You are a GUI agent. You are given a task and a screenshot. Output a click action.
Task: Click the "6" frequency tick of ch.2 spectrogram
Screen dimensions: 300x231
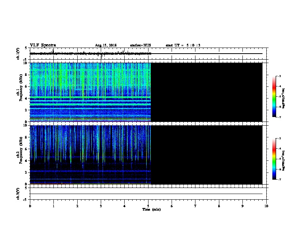click(26, 149)
